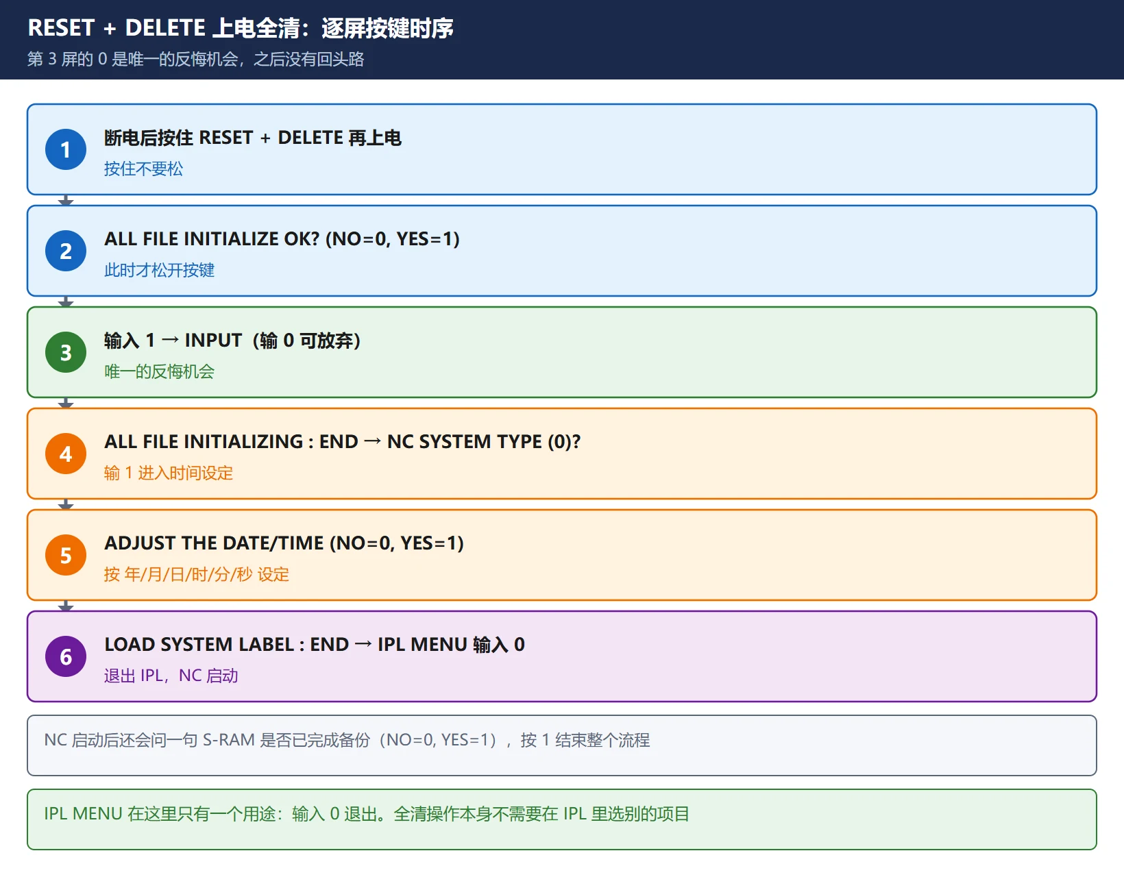Select the purple note "退出 IPL，NC 启动"
1124x877 pixels.
click(x=171, y=676)
